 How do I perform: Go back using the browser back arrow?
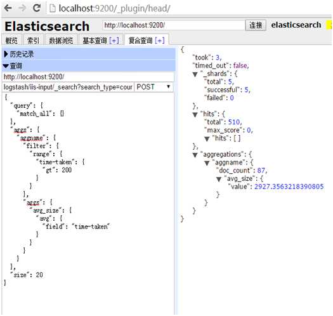point(8,8)
